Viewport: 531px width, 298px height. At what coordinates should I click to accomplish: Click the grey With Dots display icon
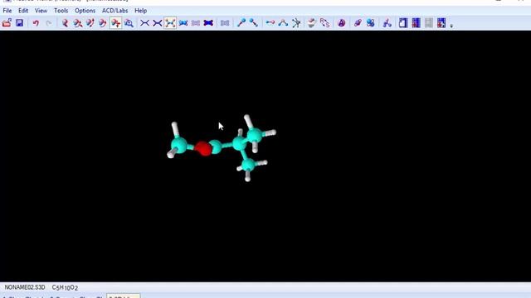point(225,23)
